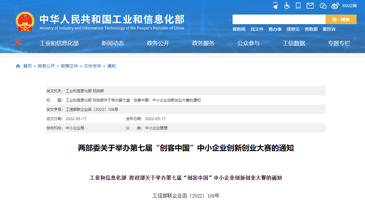Navigate to 政策文件 in breadcrumb
The image size is (365, 204).
pos(69,66)
